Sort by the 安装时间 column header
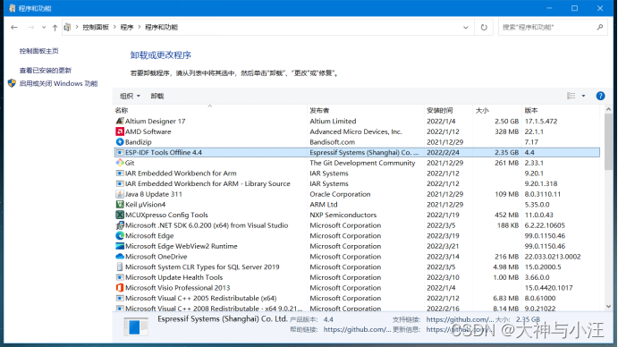618x347 pixels. click(449, 110)
